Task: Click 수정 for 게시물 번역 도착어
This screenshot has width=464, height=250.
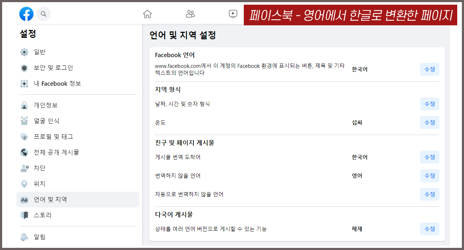Action: (430, 157)
